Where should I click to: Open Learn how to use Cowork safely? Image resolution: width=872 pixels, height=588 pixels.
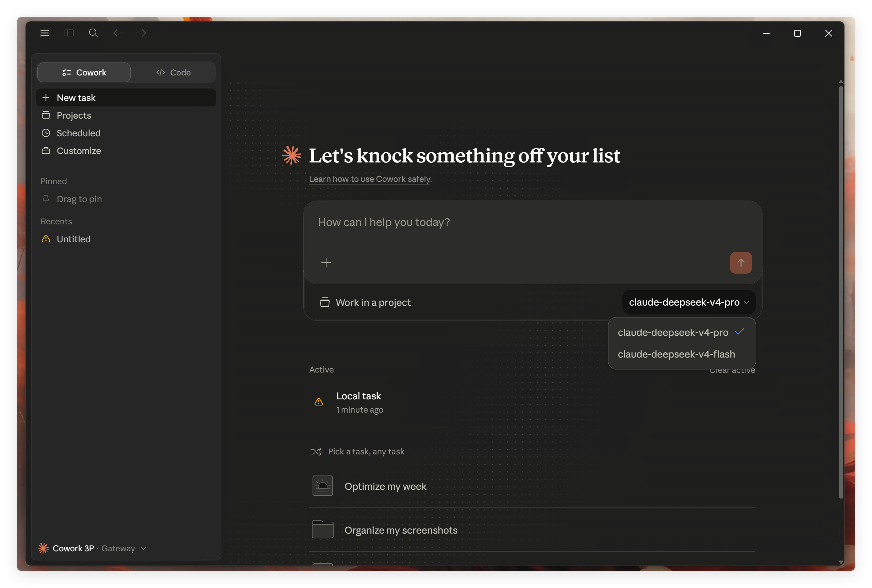pos(370,179)
